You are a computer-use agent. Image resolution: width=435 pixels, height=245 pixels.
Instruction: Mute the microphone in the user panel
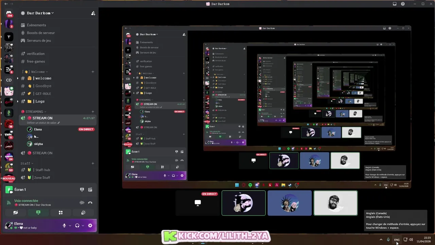[64, 225]
